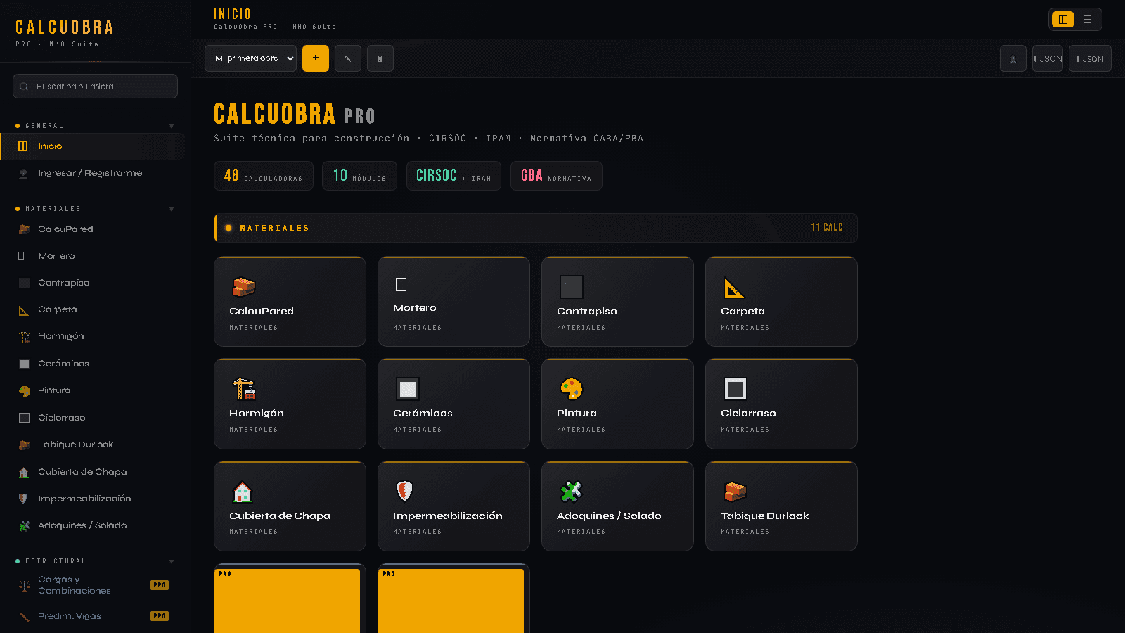Click the Impermeabilización shield card icon
This screenshot has height=633, width=1125.
pyautogui.click(x=404, y=491)
